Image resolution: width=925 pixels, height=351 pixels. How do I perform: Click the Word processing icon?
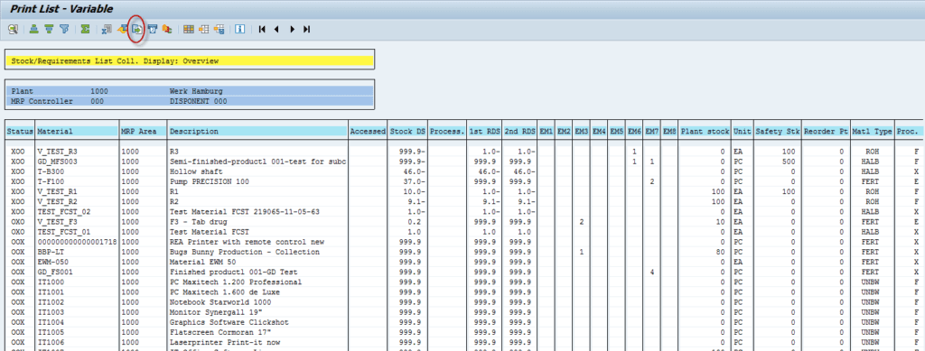coord(123,29)
